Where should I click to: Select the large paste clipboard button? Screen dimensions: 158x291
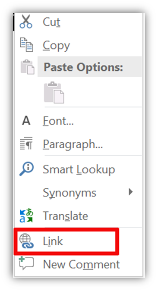(54, 92)
